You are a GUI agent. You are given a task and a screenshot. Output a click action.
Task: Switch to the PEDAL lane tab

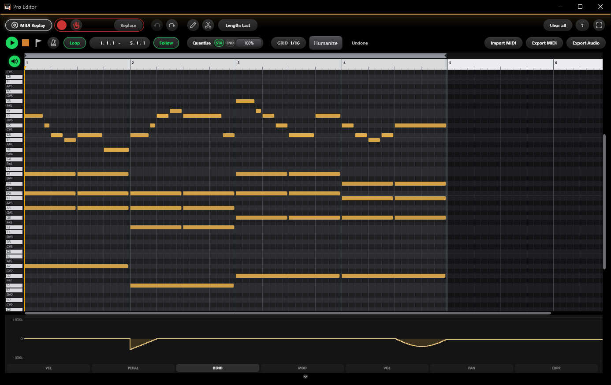point(133,368)
